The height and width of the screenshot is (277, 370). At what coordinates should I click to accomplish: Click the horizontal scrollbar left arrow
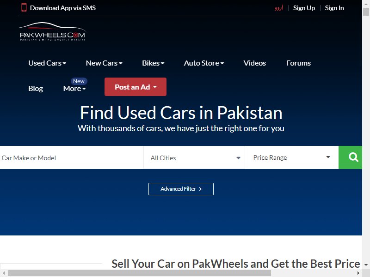(4, 273)
